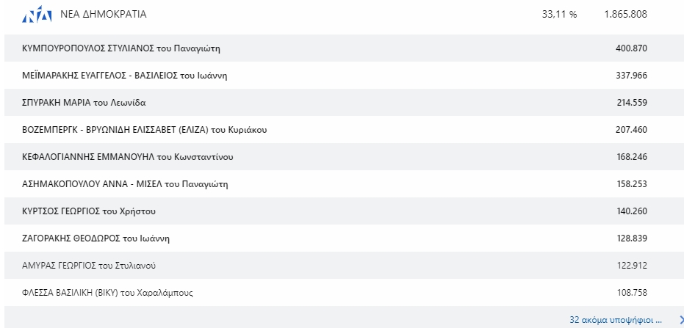Click the 128.839 vote count
Image resolution: width=684 pixels, height=328 pixels.
click(x=631, y=238)
